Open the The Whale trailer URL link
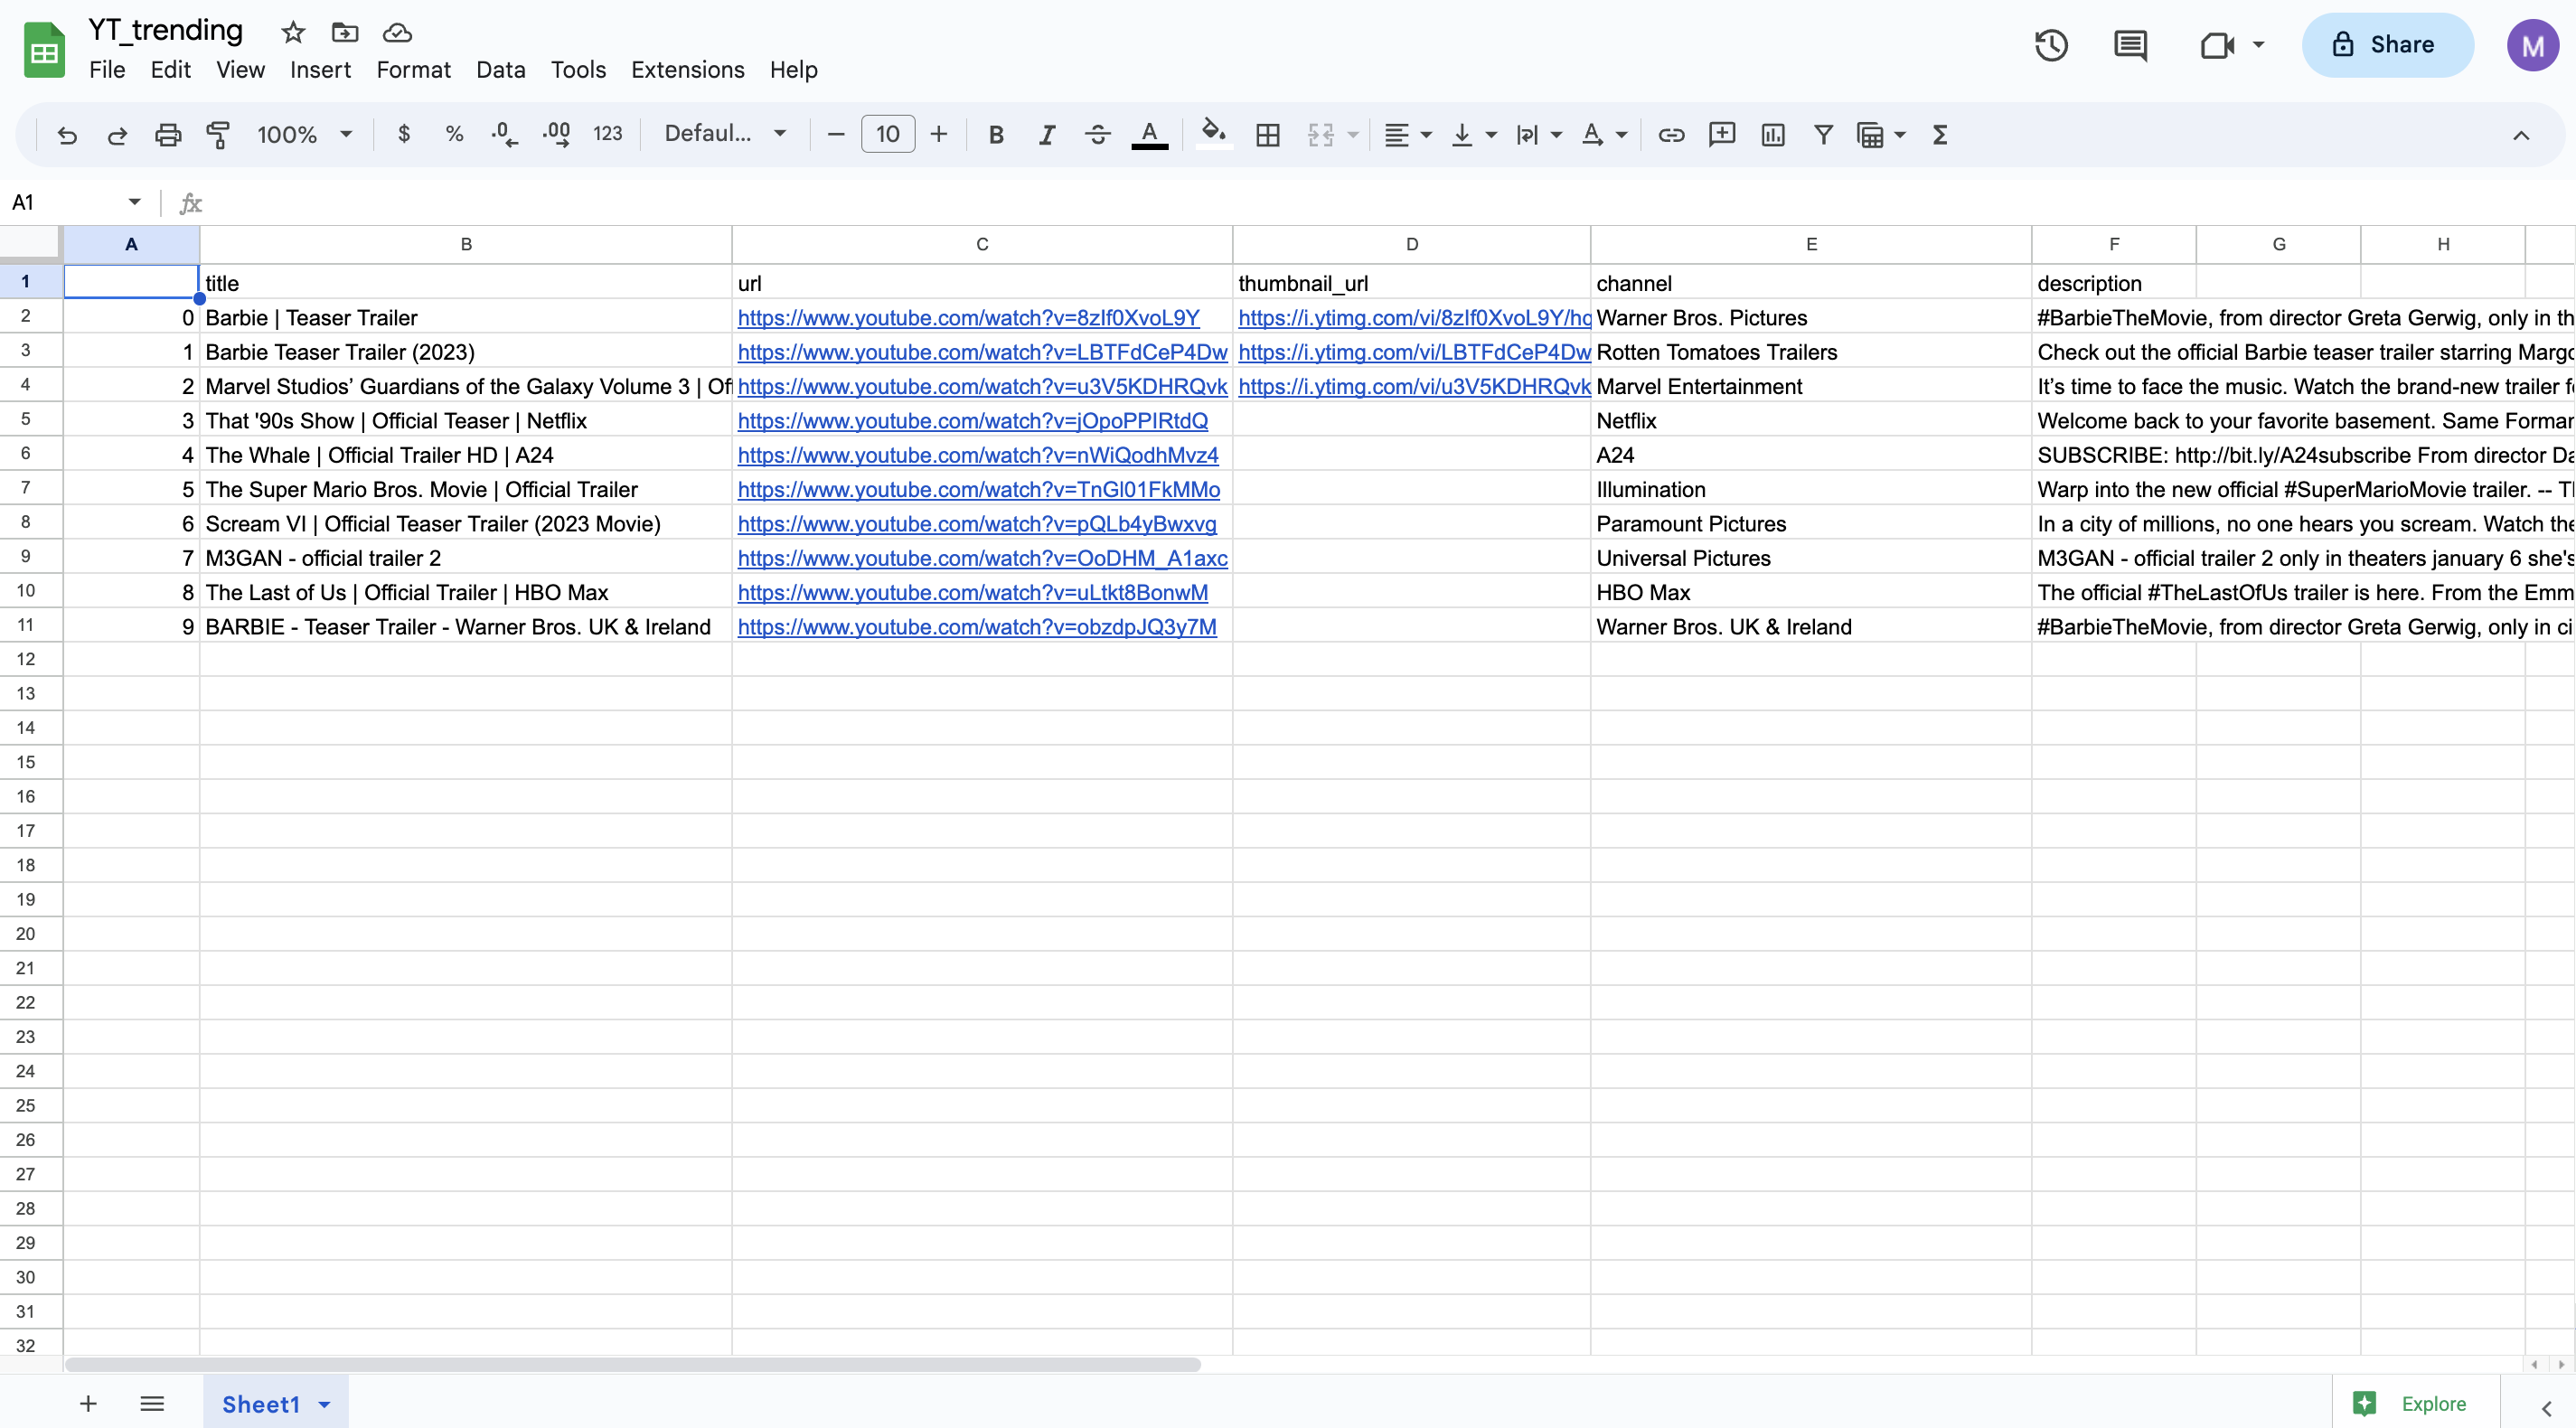Viewport: 2576px width, 1428px height. [978, 455]
